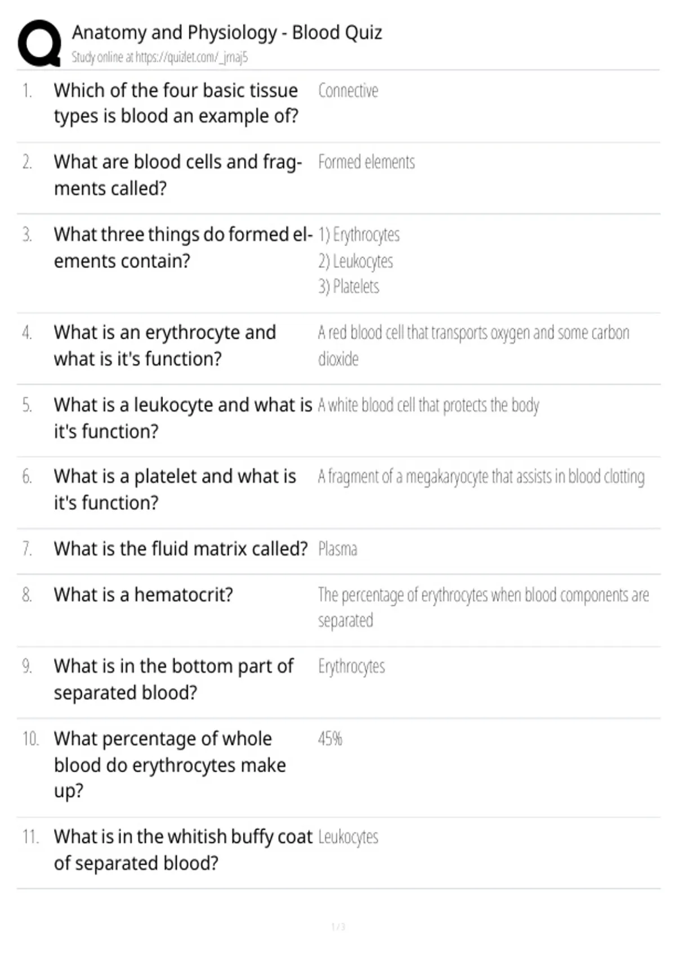The height and width of the screenshot is (958, 676).
Task: Click the Erythrocytes answer for question 9
Action: (352, 667)
